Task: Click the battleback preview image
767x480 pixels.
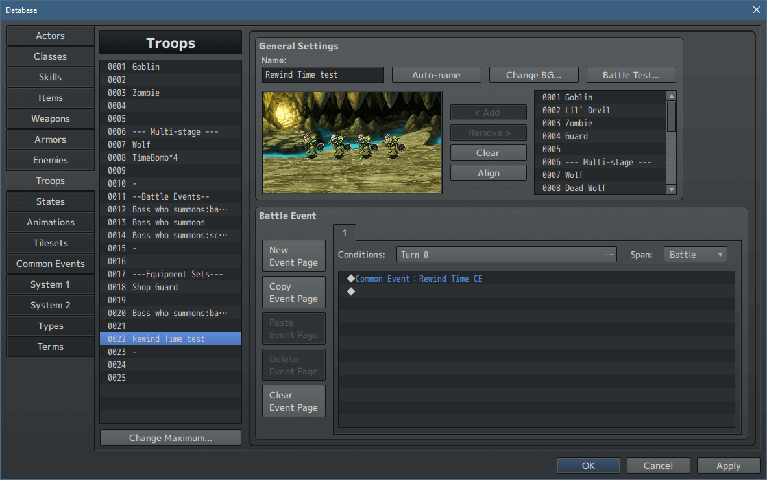Action: click(x=352, y=143)
